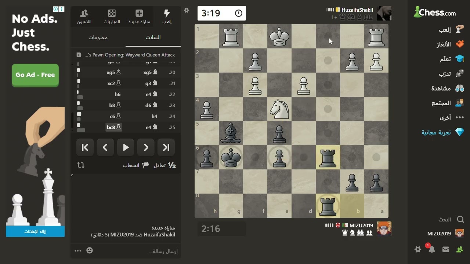470x264 pixels.
Task: Play through the moves
Action: pyautogui.click(x=126, y=147)
